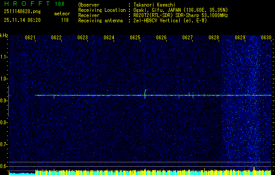Click the HROFFT 1.0.0 title text
The height and width of the screenshot is (175, 275).
click(35, 3)
